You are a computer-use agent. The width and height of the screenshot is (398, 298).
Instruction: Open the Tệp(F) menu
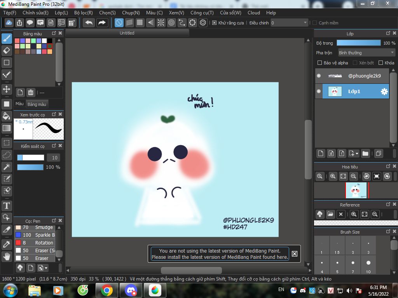click(x=10, y=13)
